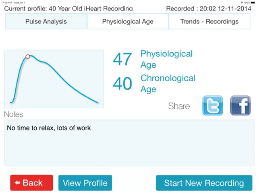Tap the Current profile header text

coord(68,8)
